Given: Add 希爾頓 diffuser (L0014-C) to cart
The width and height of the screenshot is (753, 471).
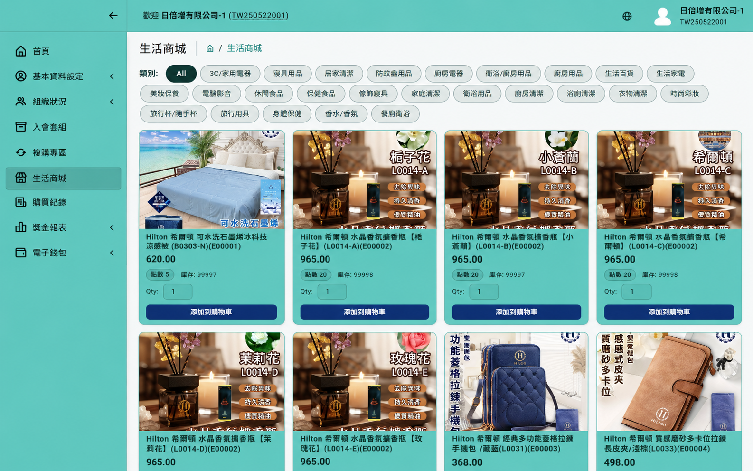Looking at the screenshot, I should pyautogui.click(x=669, y=312).
